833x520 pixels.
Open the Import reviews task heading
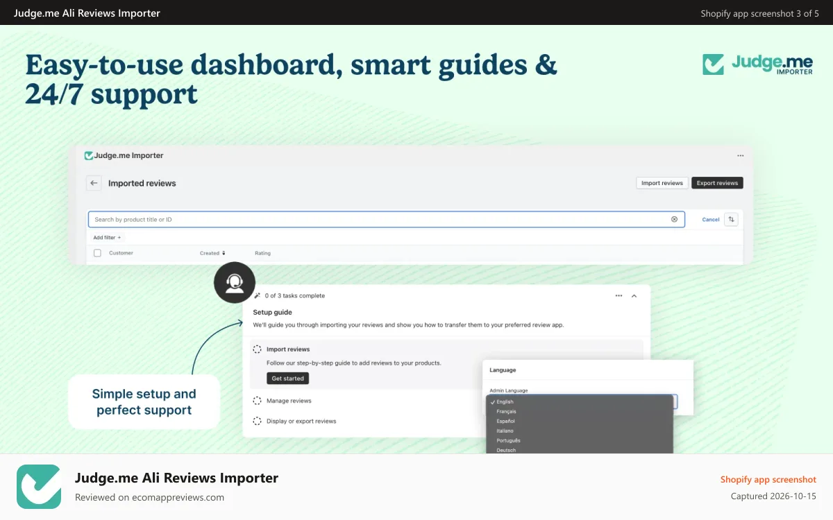pos(288,349)
